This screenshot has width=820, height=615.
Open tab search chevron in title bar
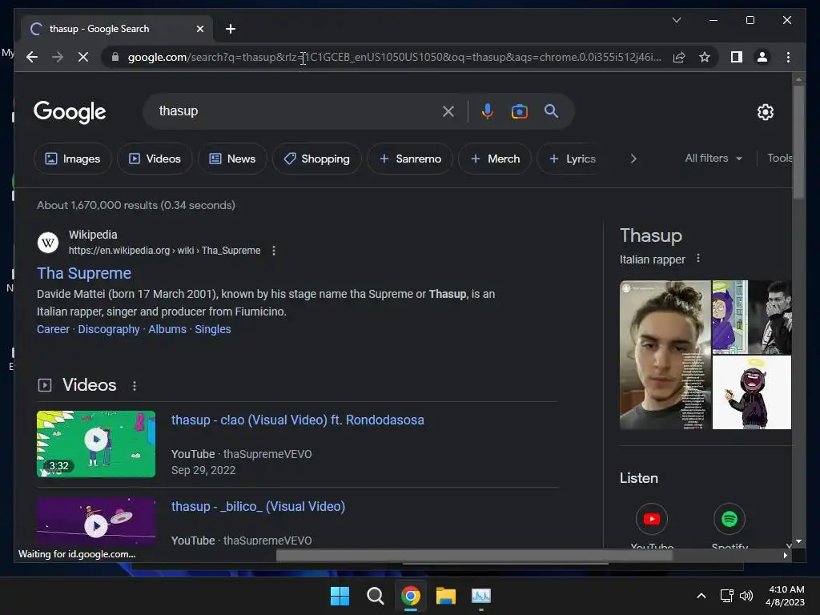pyautogui.click(x=676, y=20)
